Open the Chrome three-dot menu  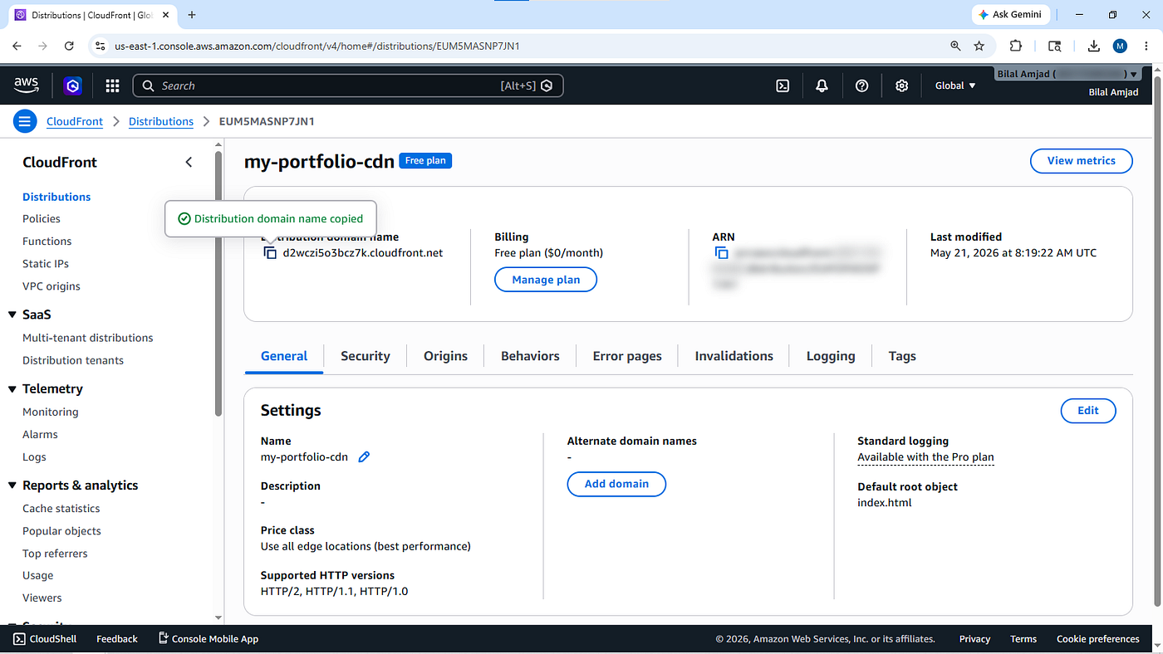tap(1146, 46)
